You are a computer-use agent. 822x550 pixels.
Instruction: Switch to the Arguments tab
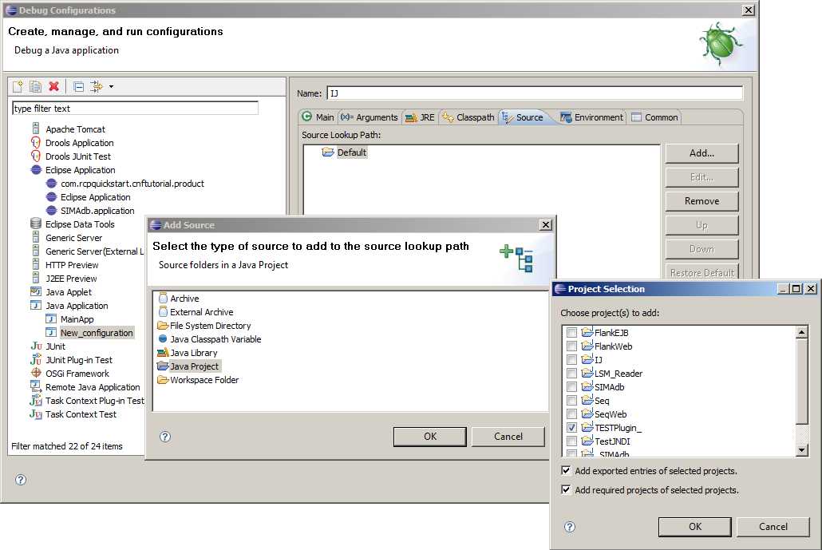(x=369, y=117)
